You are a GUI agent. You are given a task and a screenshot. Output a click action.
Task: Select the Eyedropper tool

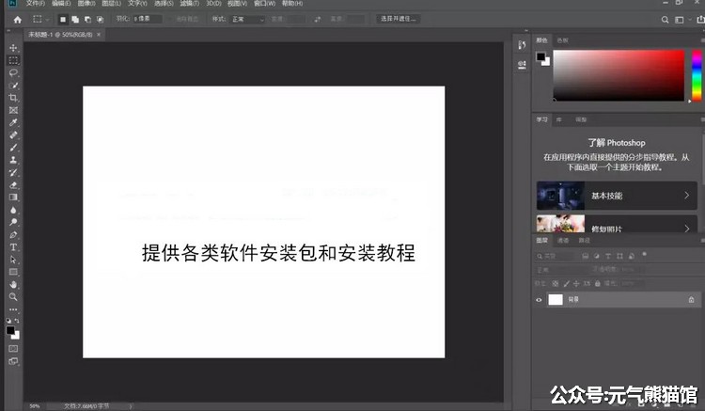(13, 122)
